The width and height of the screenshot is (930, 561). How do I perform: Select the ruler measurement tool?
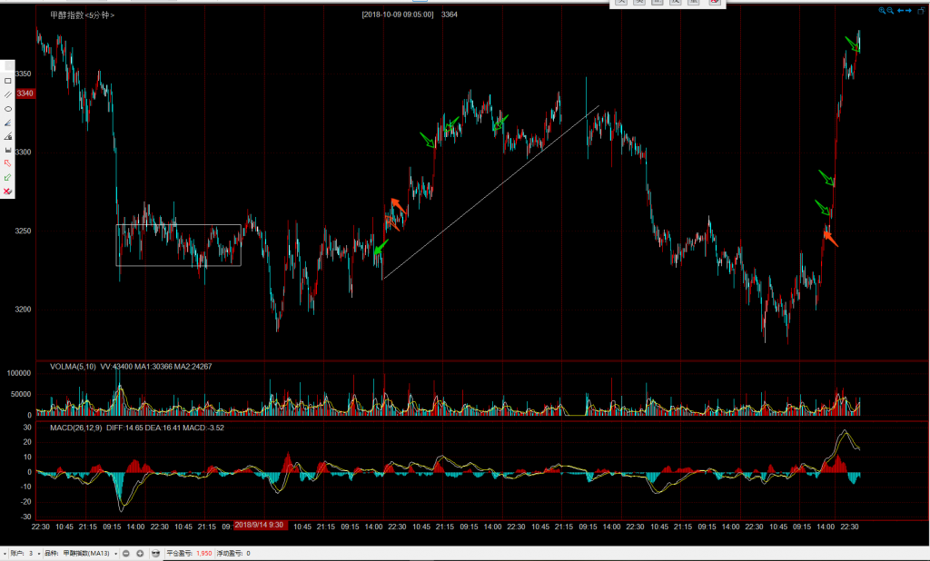(8, 150)
